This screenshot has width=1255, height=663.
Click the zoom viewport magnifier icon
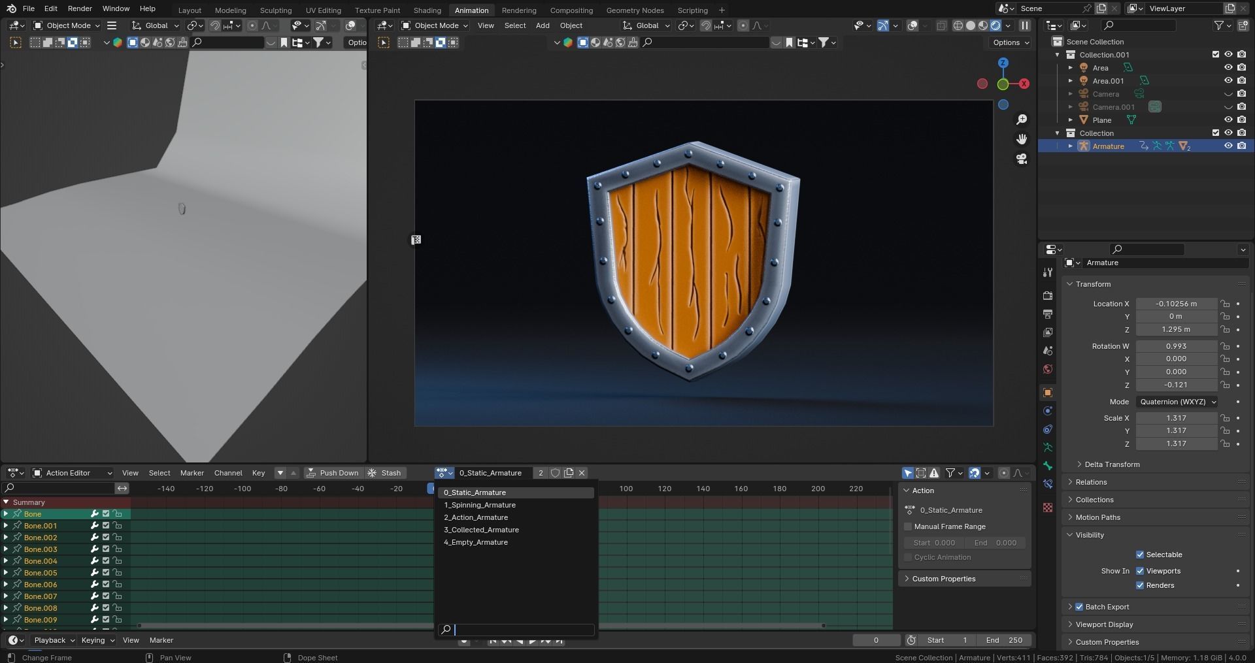[x=1022, y=120]
